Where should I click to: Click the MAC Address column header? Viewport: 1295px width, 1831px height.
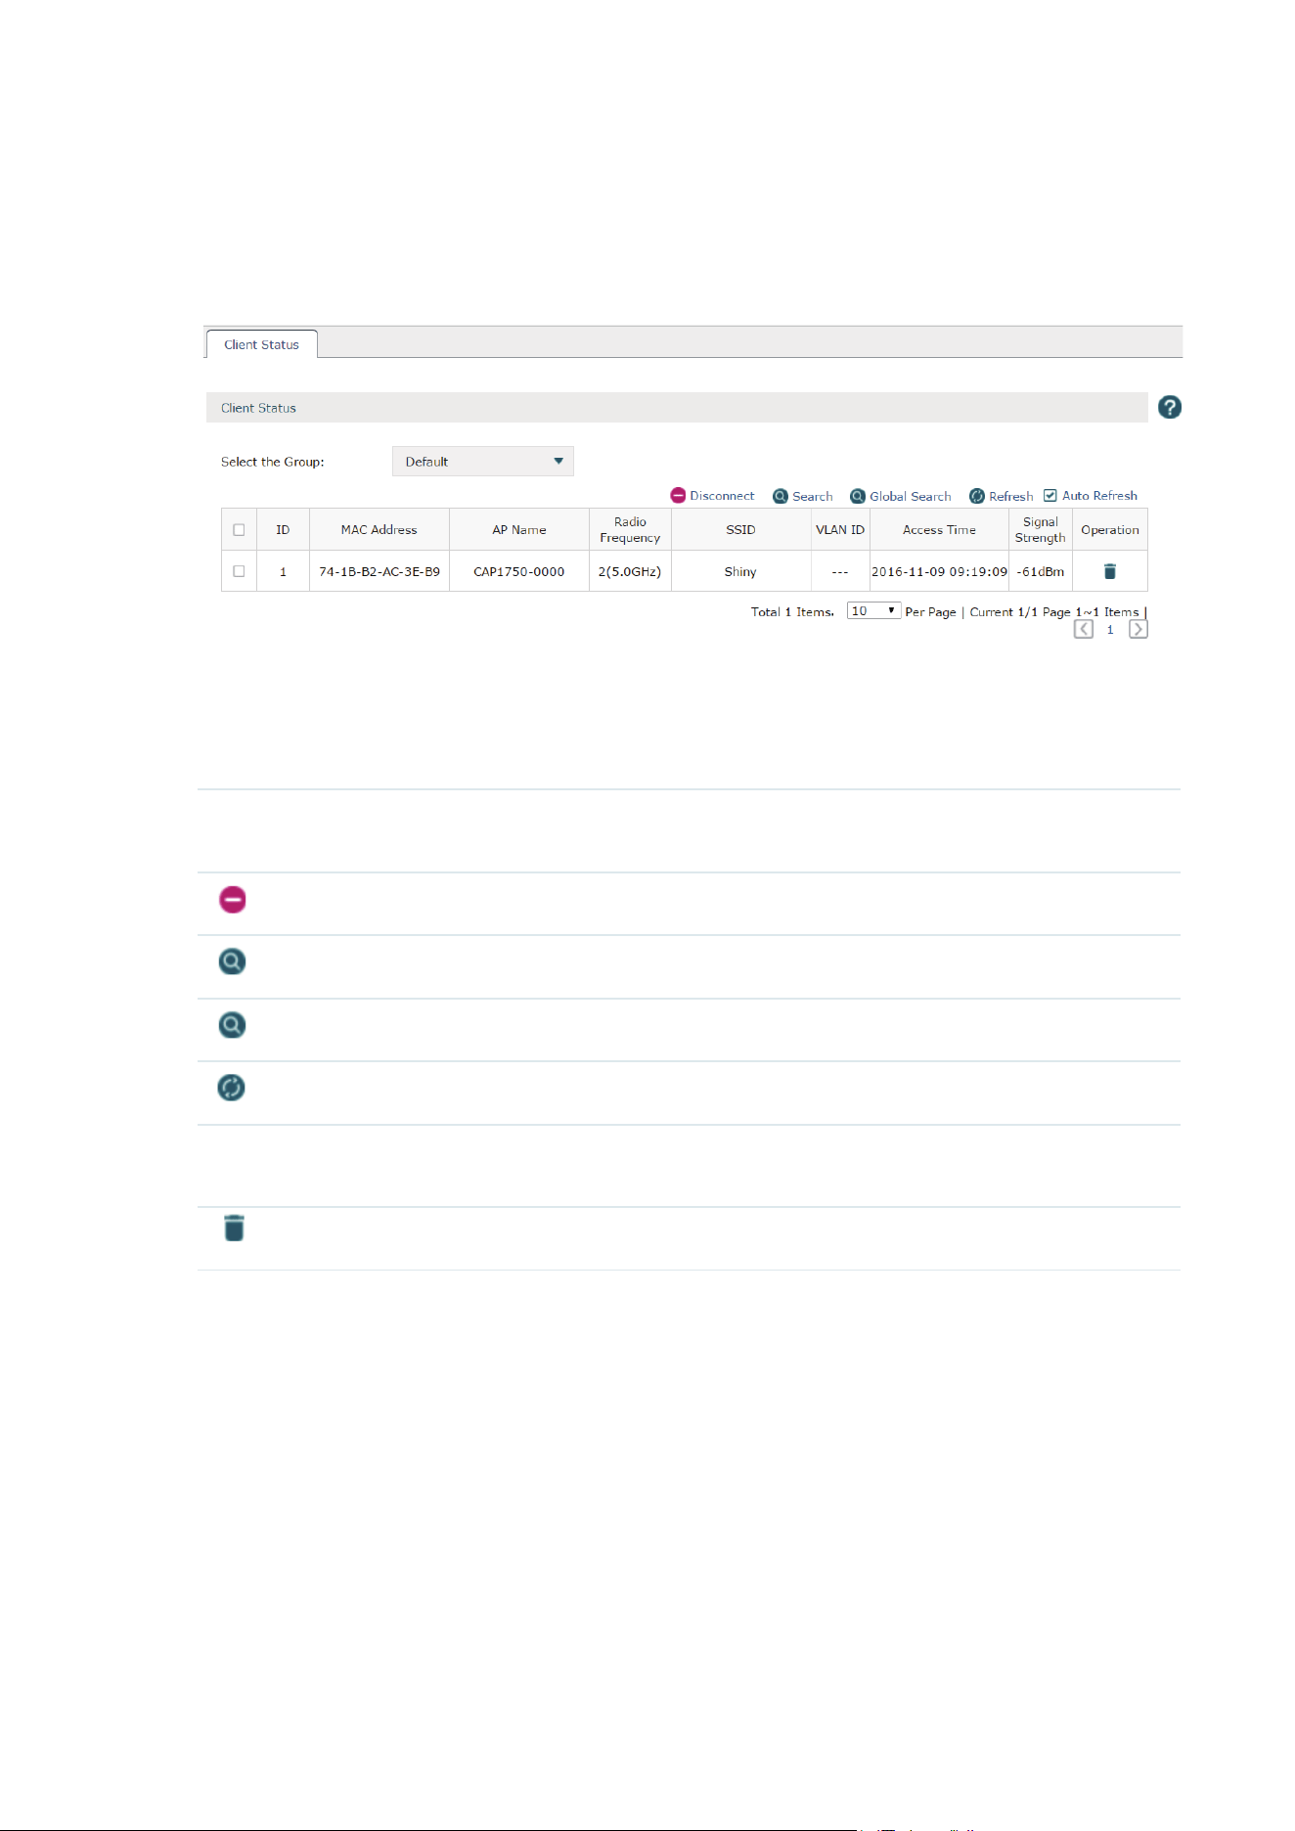(x=380, y=530)
